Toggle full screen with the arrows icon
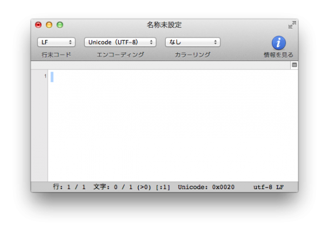 292,25
